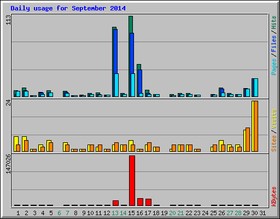Click the blue files bar for day 16
The image size is (280, 219).
pyautogui.click(x=140, y=82)
